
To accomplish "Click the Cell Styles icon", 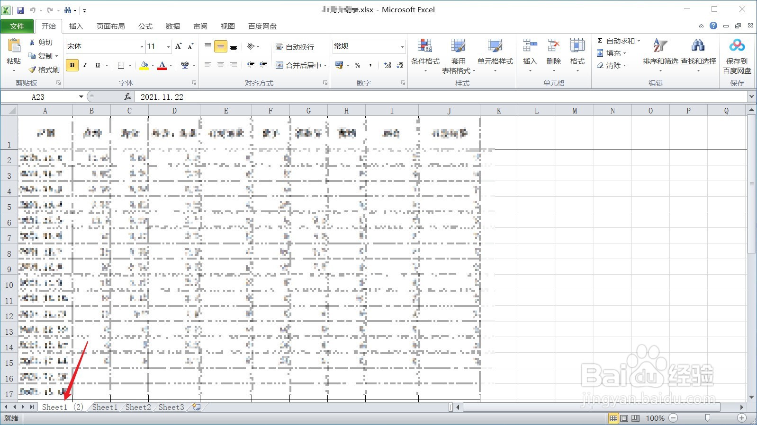I will 495,46.
